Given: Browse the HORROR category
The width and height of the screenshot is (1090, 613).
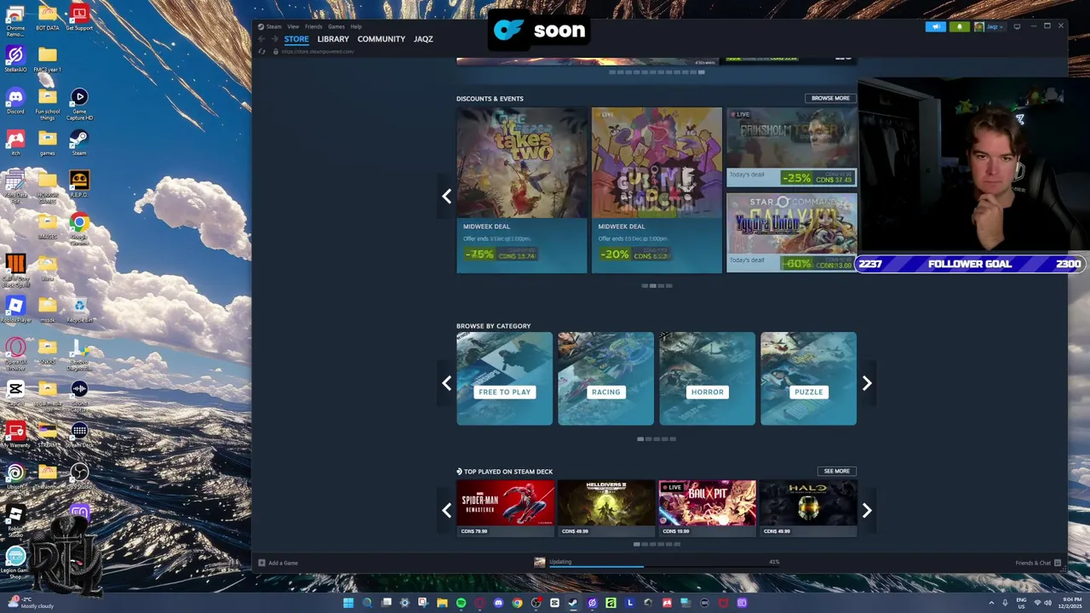Looking at the screenshot, I should click(707, 378).
